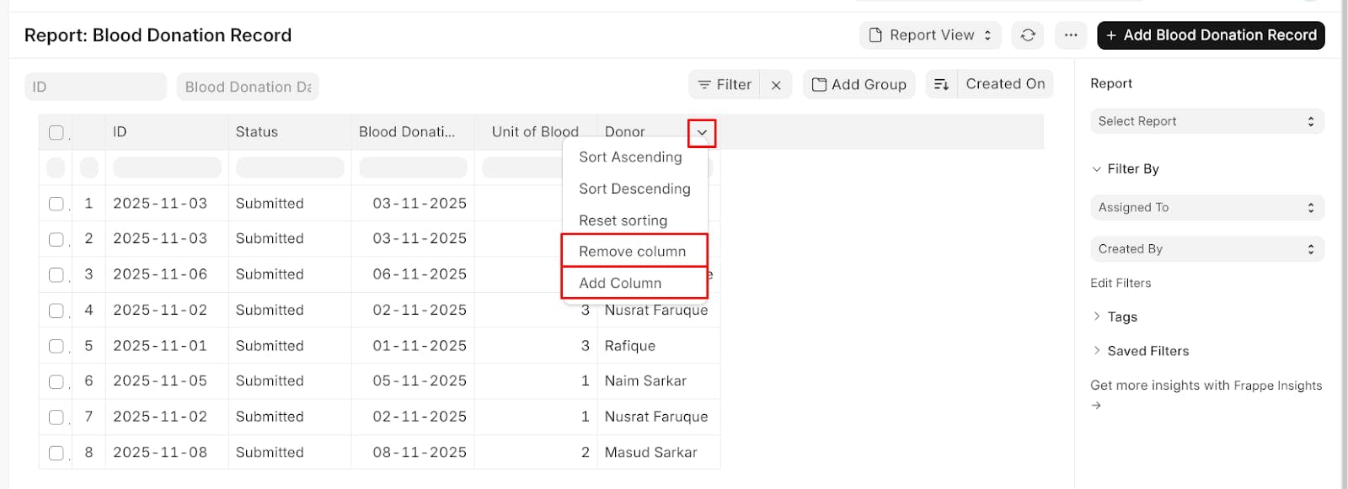Check the checkbox for row 4
Viewport: 1348px width, 489px height.
tap(56, 311)
